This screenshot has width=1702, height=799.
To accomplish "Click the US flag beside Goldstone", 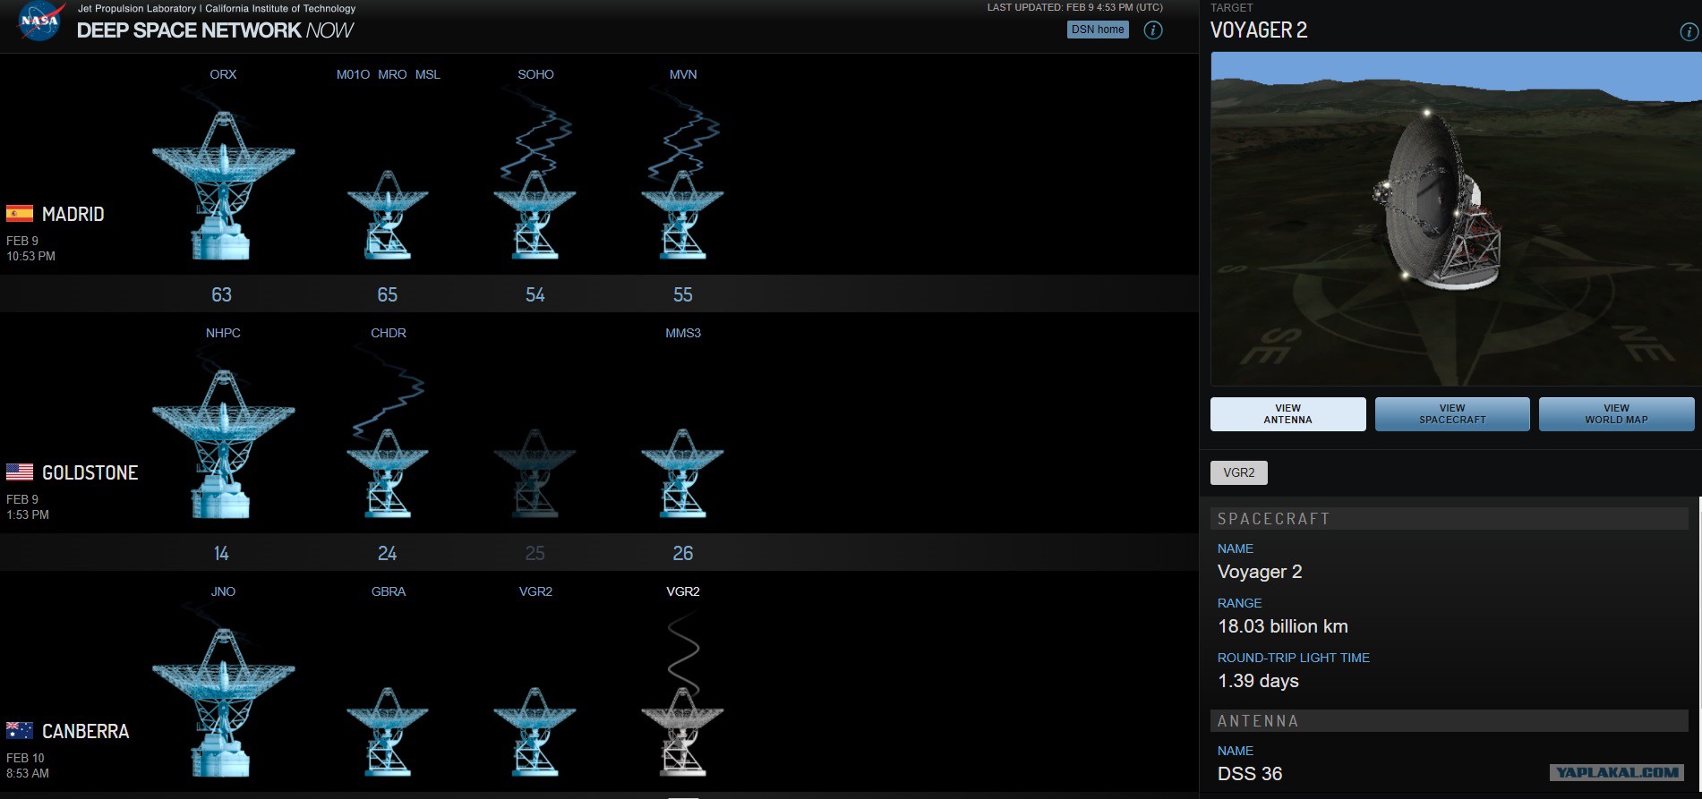I will click(20, 472).
